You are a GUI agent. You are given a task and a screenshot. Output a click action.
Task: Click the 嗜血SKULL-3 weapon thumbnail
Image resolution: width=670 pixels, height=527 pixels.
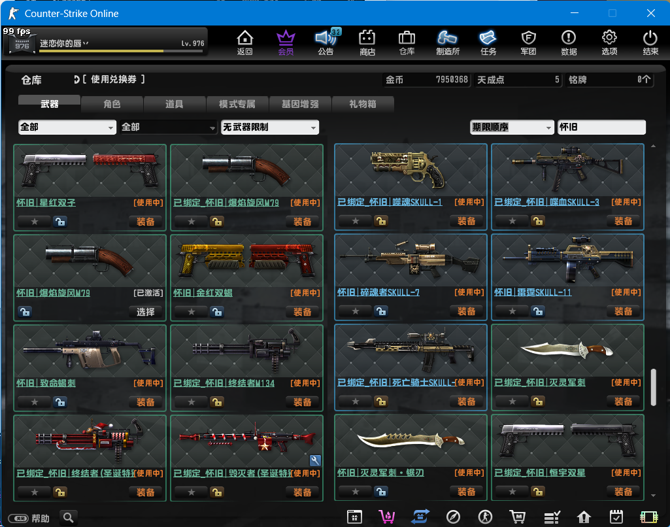coord(567,171)
